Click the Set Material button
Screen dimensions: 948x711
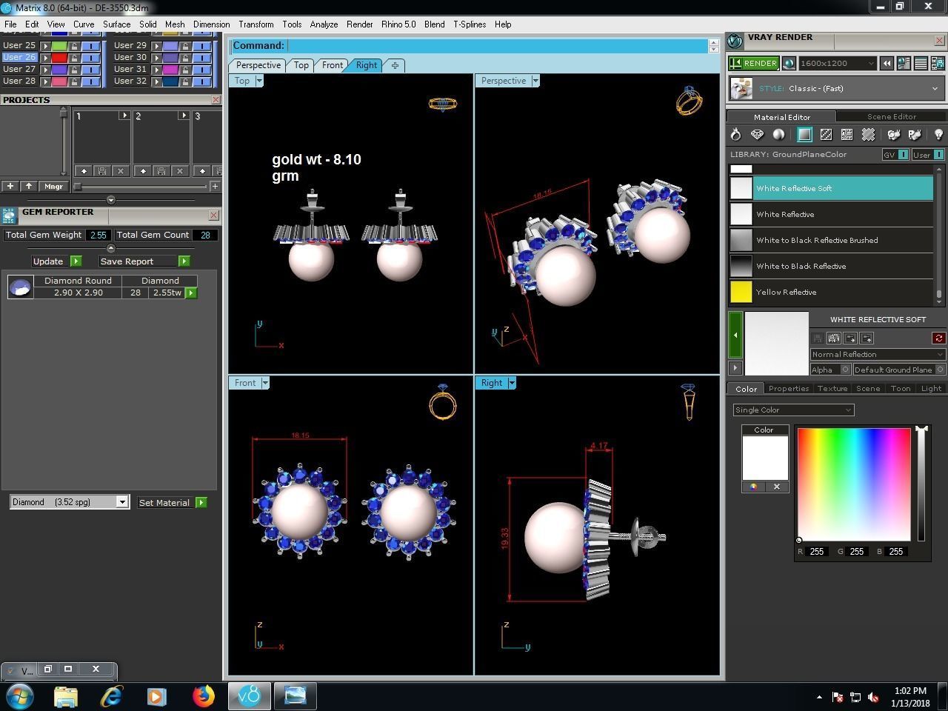tap(172, 503)
